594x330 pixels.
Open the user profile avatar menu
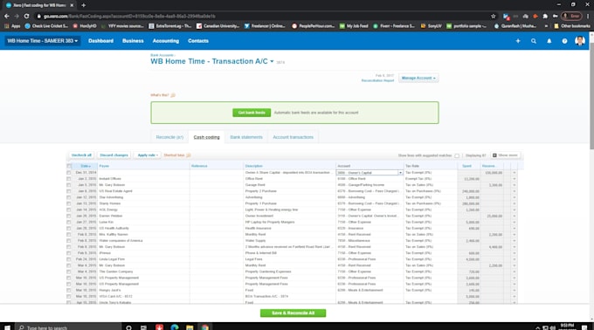[580, 40]
